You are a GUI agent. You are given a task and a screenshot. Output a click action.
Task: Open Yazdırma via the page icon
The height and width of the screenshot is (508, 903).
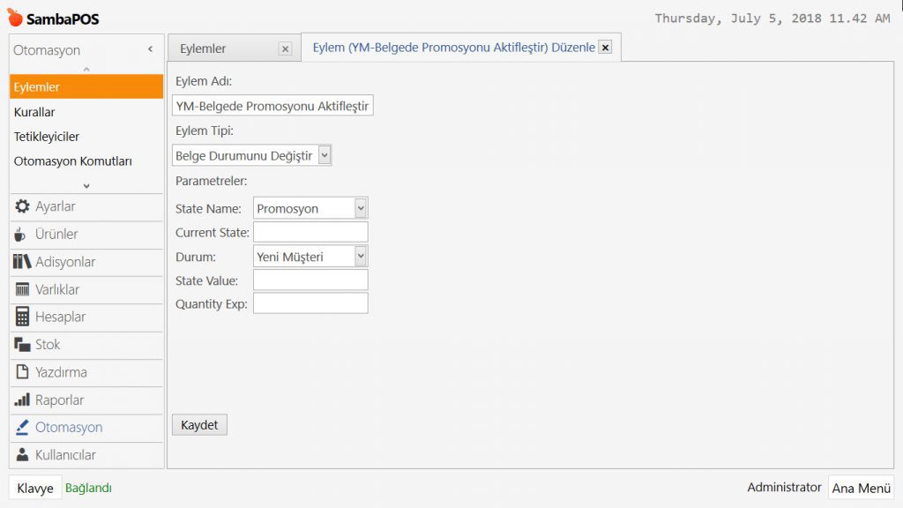point(23,372)
